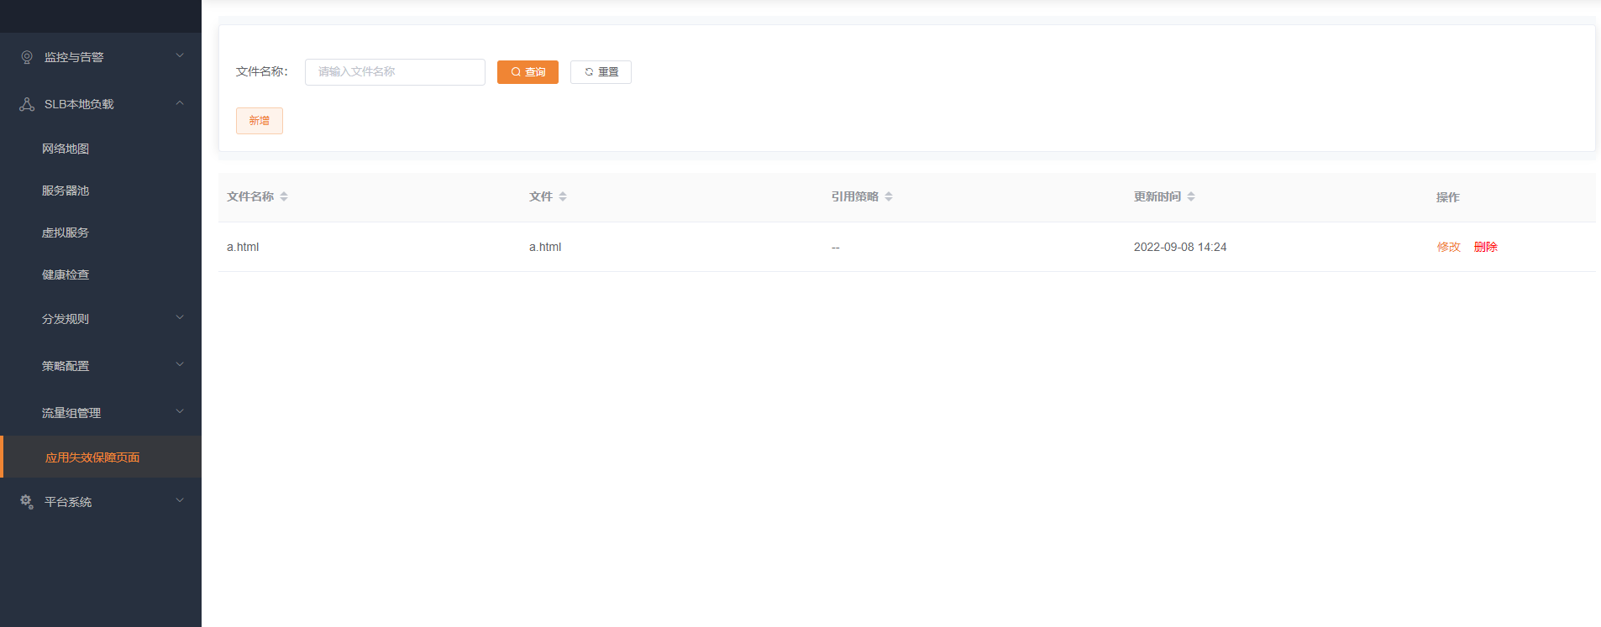
Task: Sort ascending/descending by 文件名称 column icon
Action: (284, 196)
